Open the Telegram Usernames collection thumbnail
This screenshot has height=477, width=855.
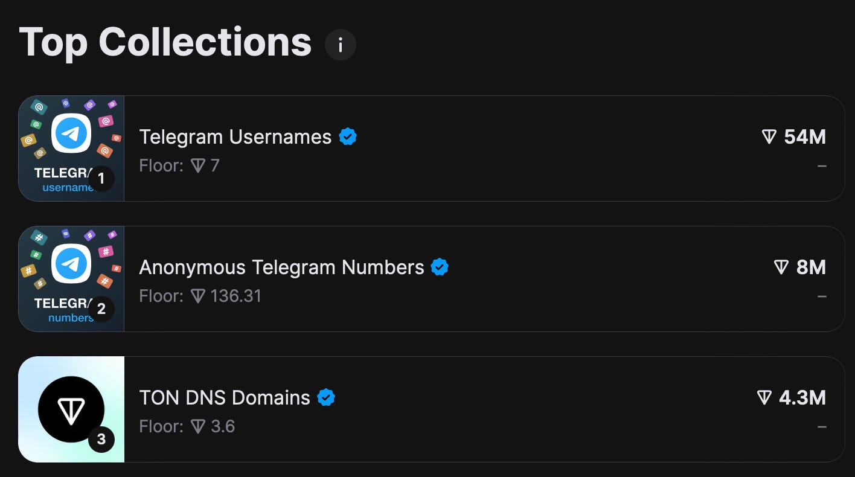71,149
